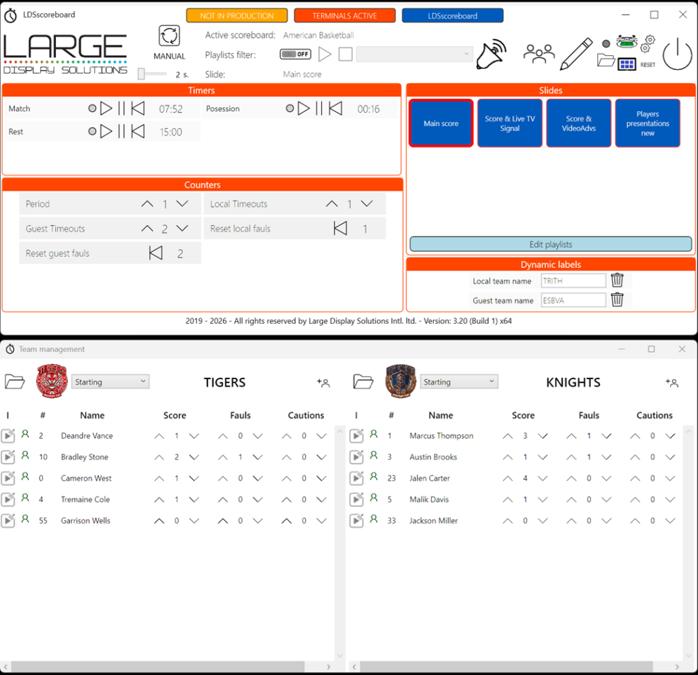Start the Rest timer
Viewport: 698px width, 675px height.
tap(106, 132)
